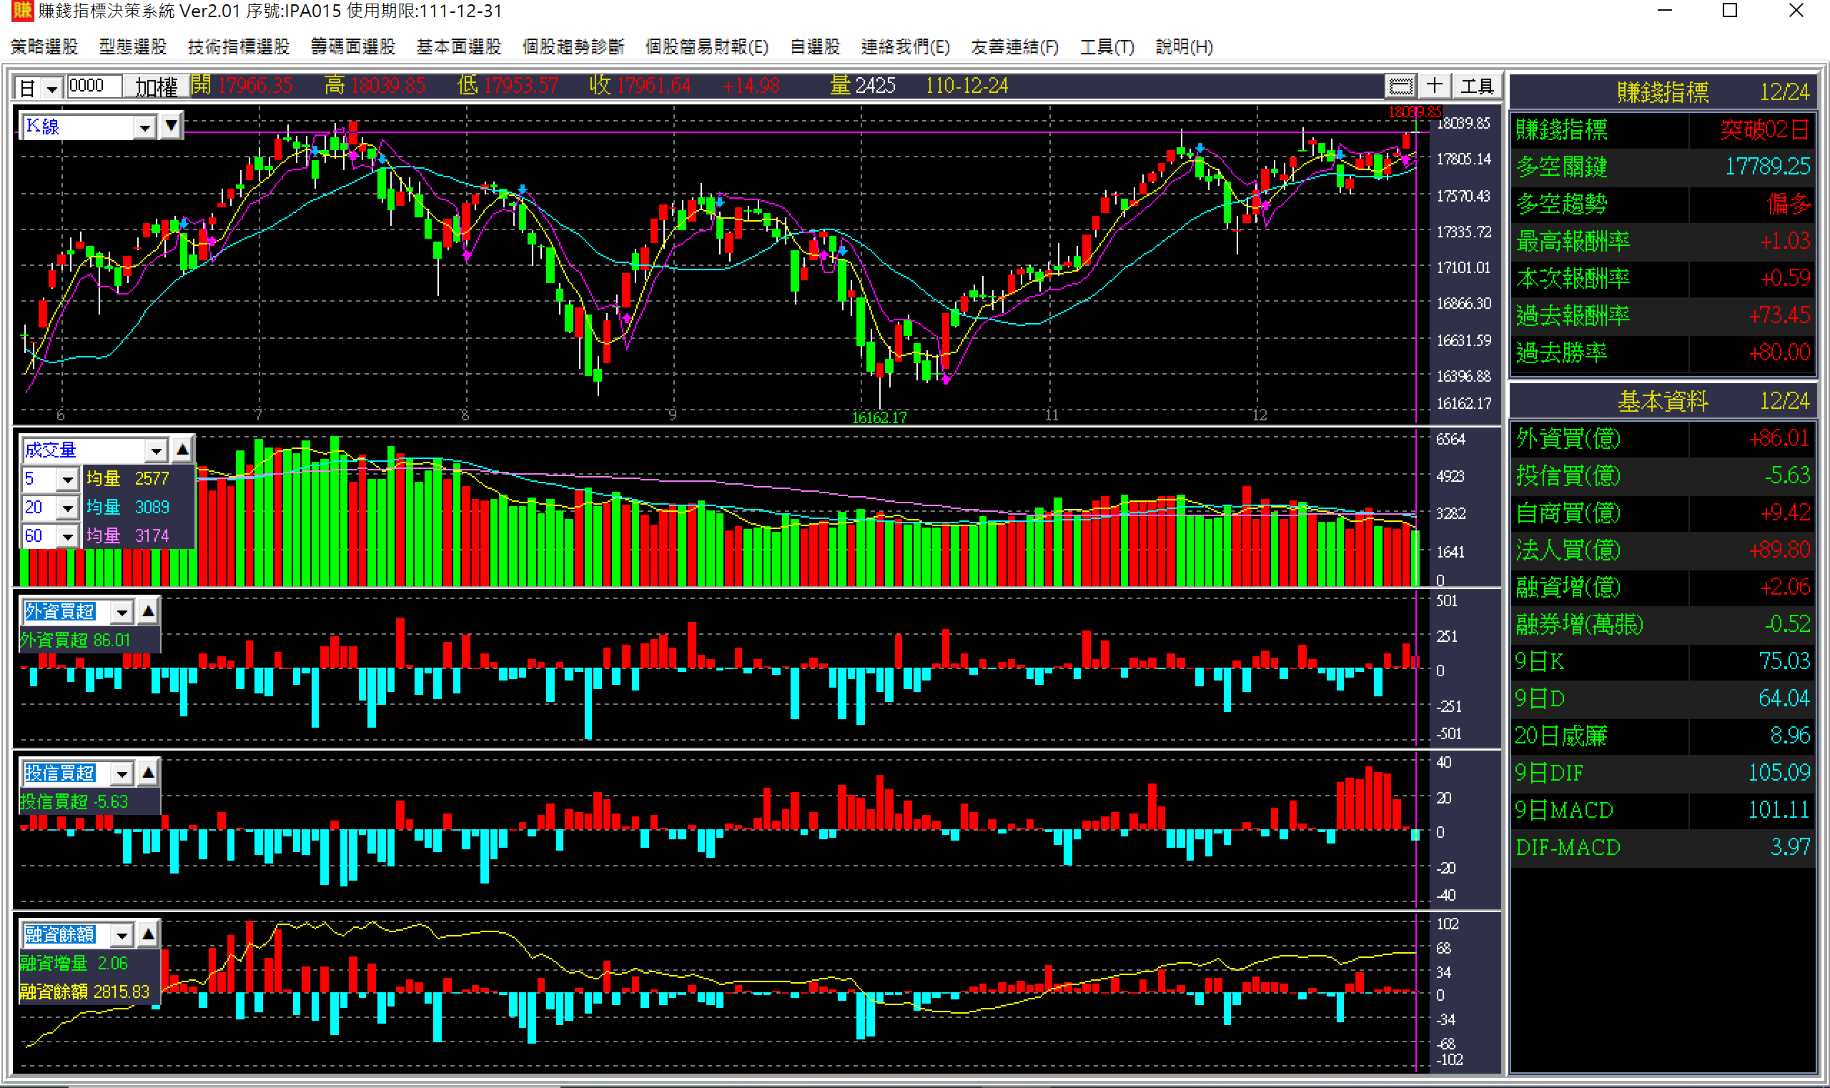This screenshot has width=1830, height=1088.
Task: Click the stock code input field 0000
Action: click(x=94, y=86)
